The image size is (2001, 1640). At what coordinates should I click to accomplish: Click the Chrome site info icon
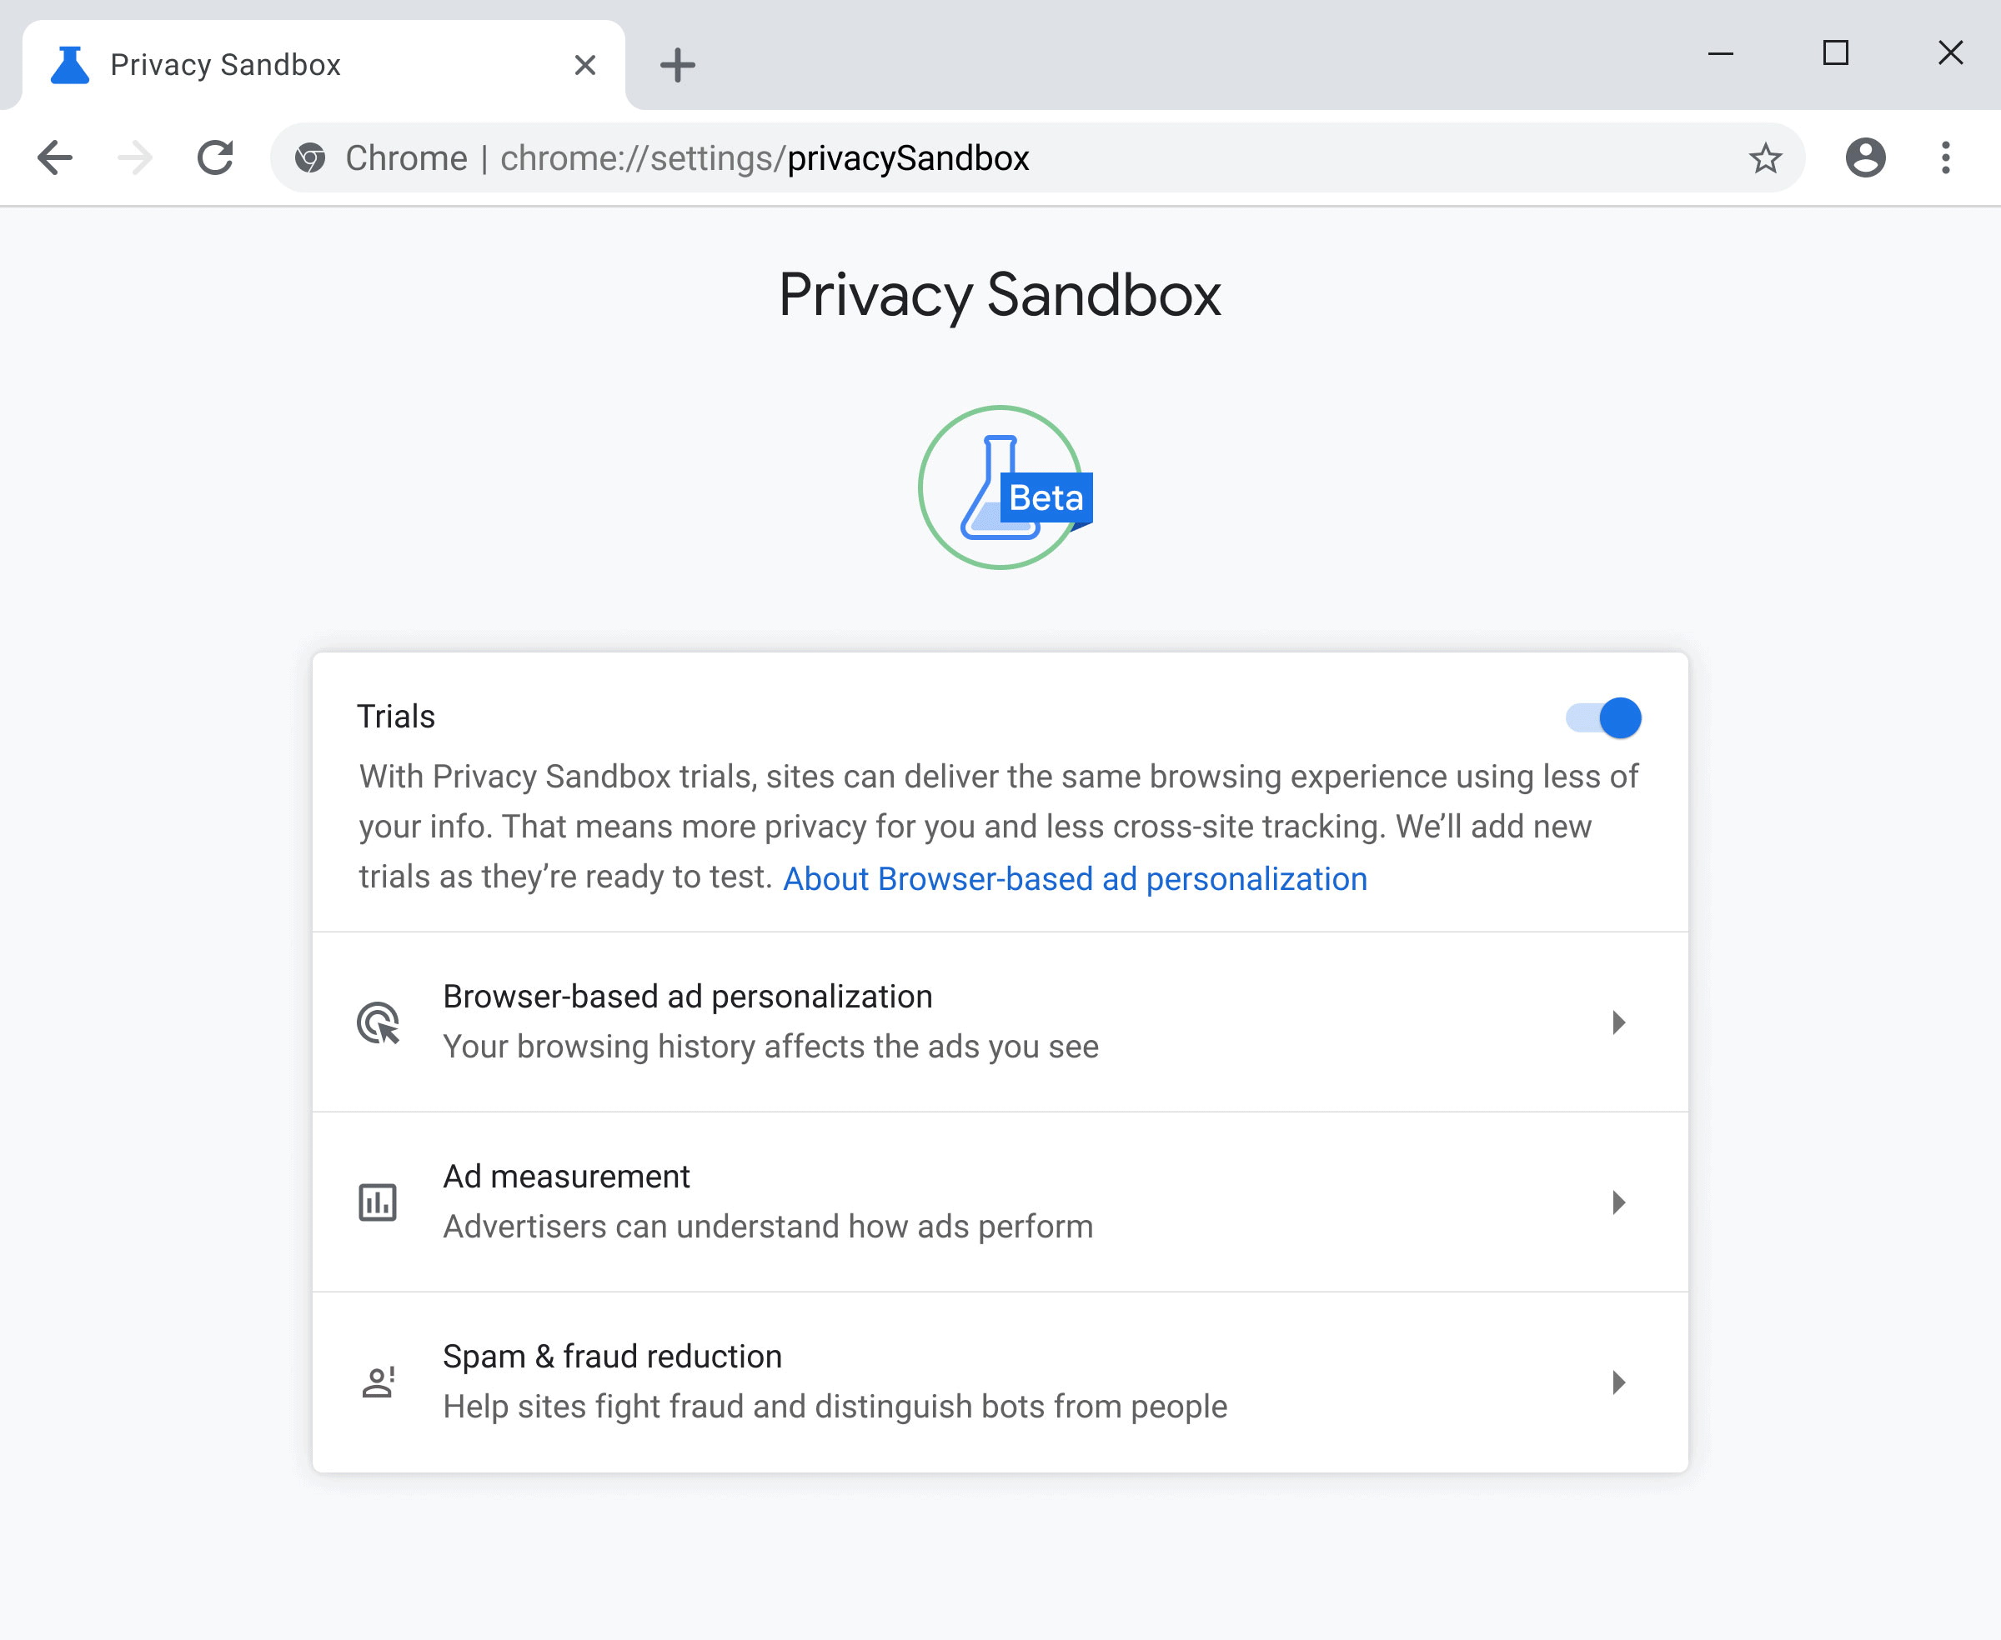(310, 157)
